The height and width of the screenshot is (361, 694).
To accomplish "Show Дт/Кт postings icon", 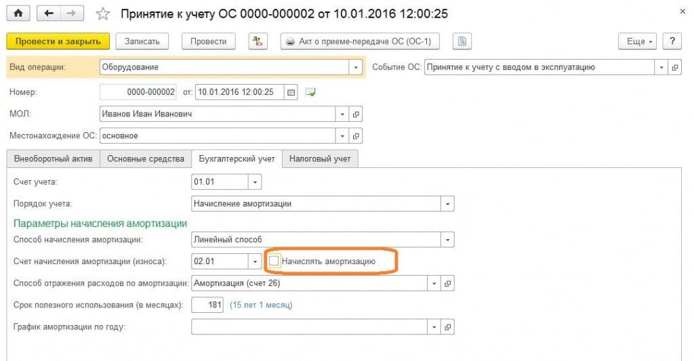I will (x=258, y=41).
